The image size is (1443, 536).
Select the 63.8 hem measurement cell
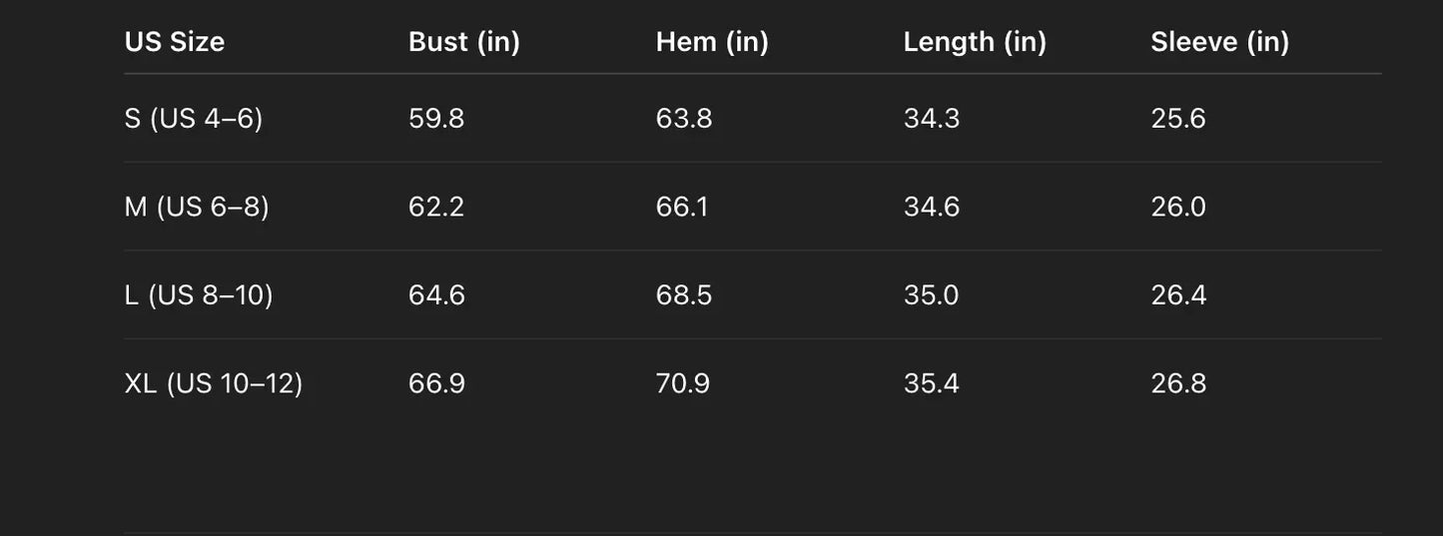coord(684,119)
